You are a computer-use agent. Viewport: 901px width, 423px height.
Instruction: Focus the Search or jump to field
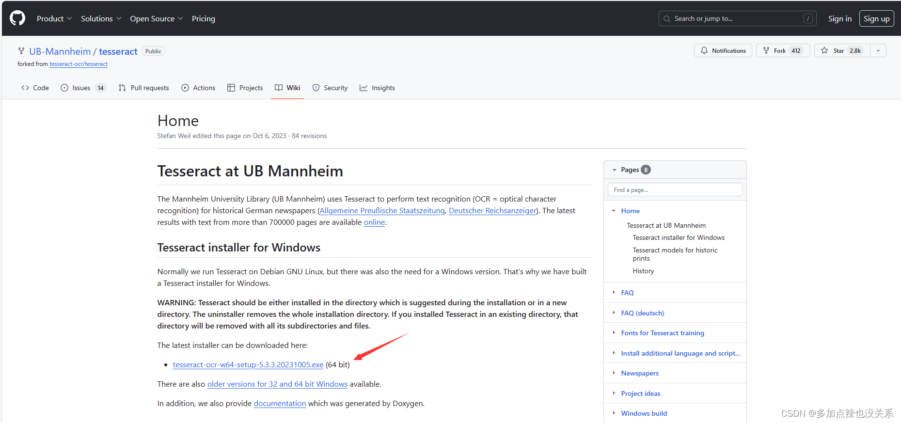point(737,18)
